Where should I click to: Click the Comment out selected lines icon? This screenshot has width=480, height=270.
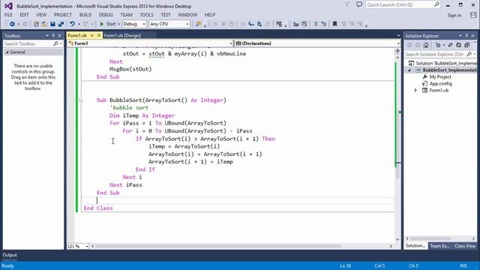click(315, 24)
